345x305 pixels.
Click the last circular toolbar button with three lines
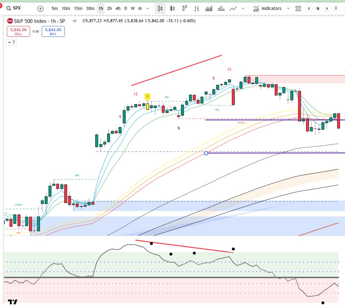coord(336,9)
